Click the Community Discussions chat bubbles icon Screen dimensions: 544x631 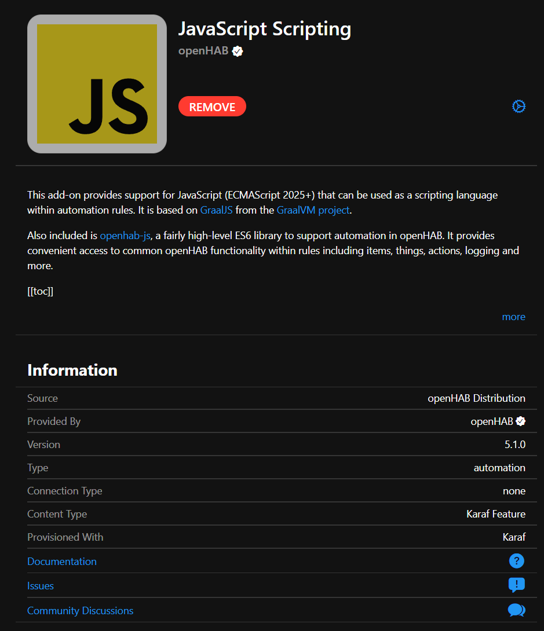(516, 610)
